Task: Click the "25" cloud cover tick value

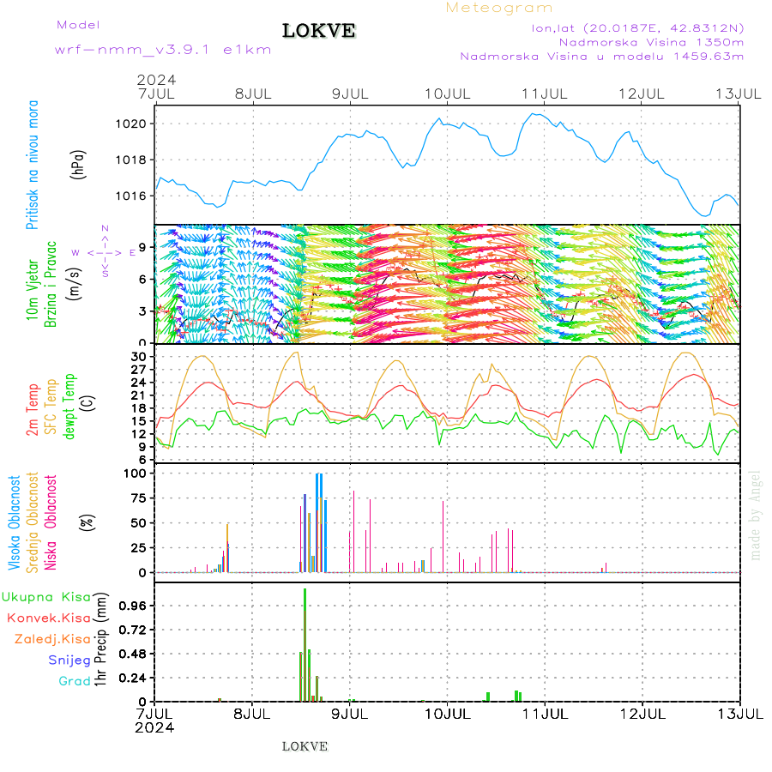Action: (138, 548)
